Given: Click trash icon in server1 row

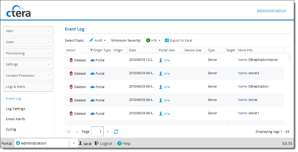Looking at the screenshot, I should [x=71, y=113].
